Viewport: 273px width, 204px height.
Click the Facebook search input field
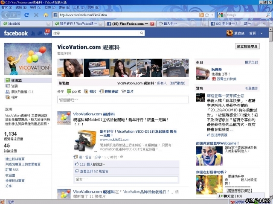(x=96, y=33)
